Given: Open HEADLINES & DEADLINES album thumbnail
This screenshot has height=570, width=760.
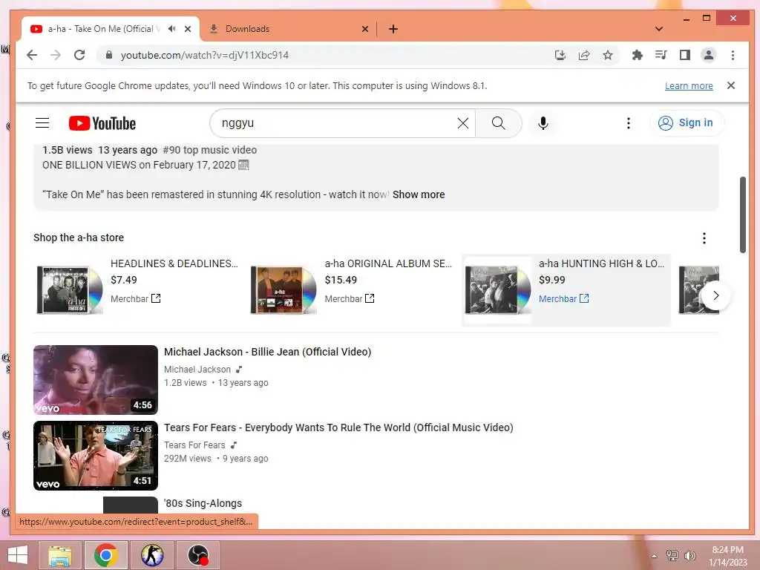Looking at the screenshot, I should coord(71,289).
